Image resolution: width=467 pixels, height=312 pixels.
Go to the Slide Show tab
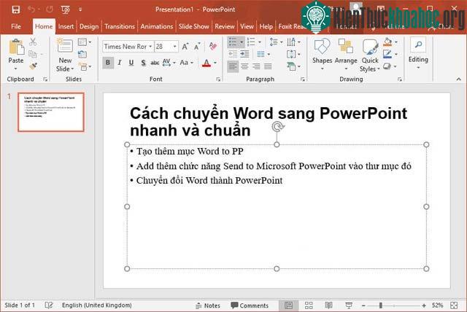(193, 26)
